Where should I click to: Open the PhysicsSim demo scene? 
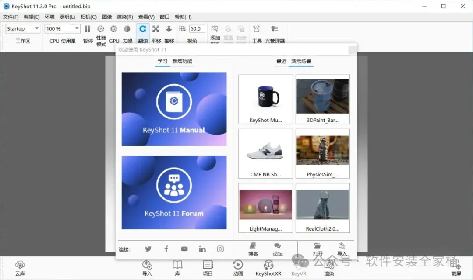click(322, 154)
